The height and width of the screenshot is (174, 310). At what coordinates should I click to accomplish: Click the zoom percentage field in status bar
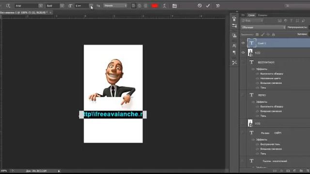[x=4, y=171]
